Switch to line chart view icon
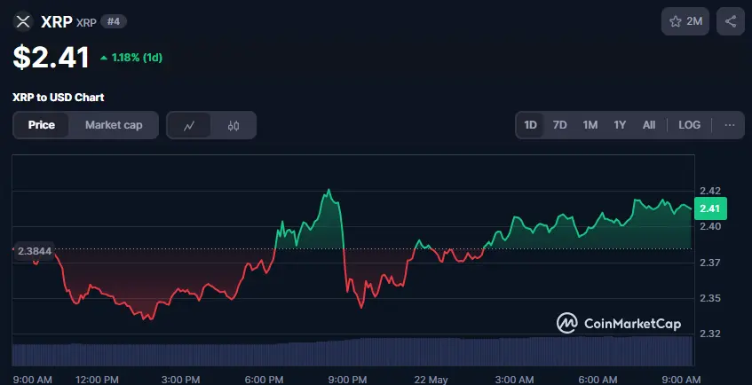The height and width of the screenshot is (385, 752). click(x=189, y=126)
